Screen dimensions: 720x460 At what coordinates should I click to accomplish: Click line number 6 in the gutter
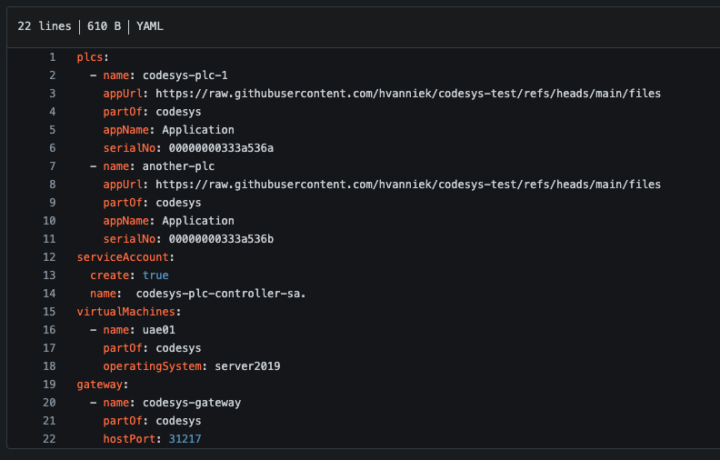pyautogui.click(x=53, y=148)
